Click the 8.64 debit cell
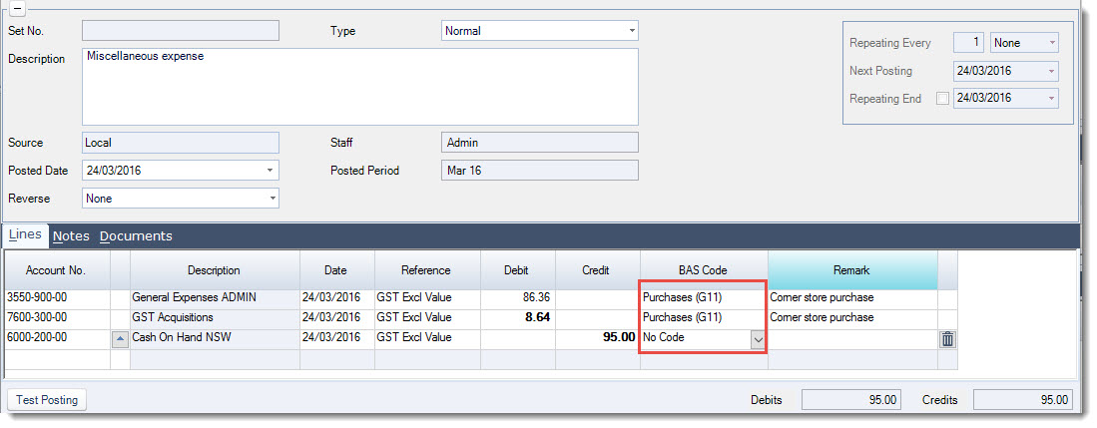 point(518,317)
